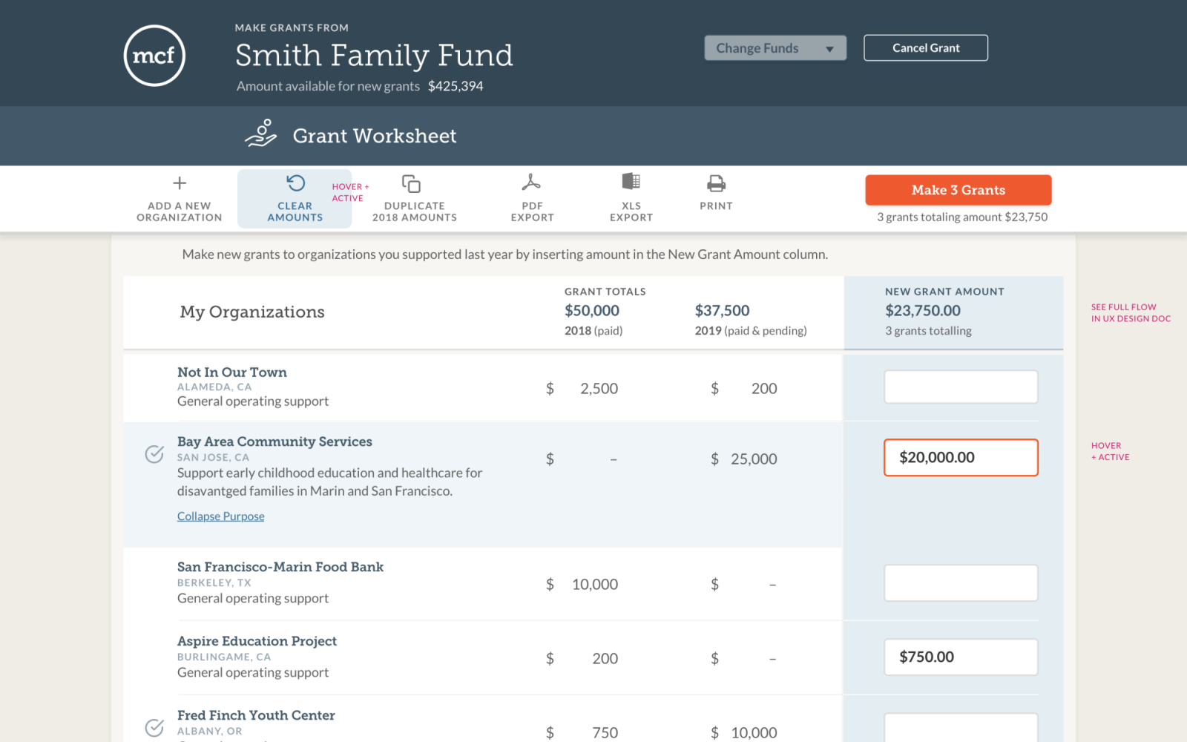Open San Francisco-Marin Food Bank organization name
The height and width of the screenshot is (742, 1187).
[280, 567]
